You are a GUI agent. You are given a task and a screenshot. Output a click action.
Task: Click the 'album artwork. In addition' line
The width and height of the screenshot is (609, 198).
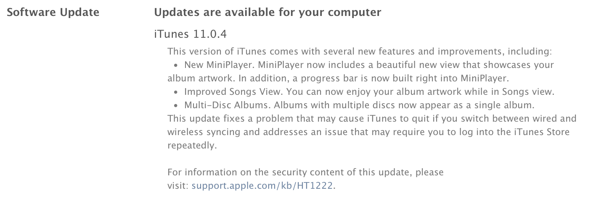[328, 78]
